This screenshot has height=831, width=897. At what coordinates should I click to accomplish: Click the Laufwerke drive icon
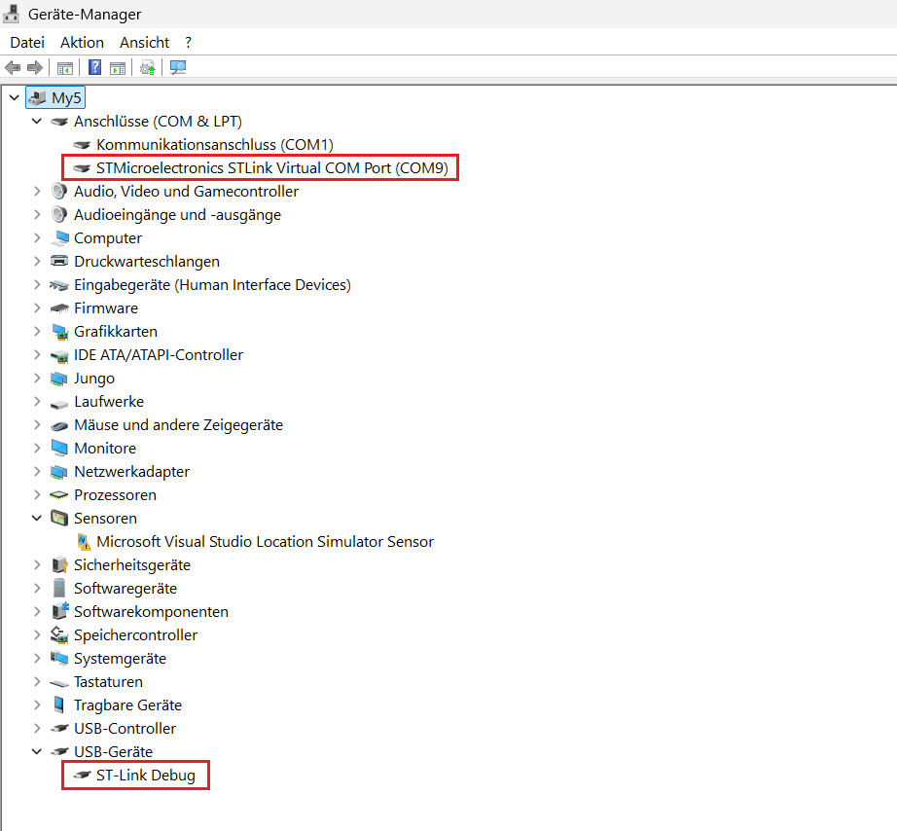tap(59, 404)
